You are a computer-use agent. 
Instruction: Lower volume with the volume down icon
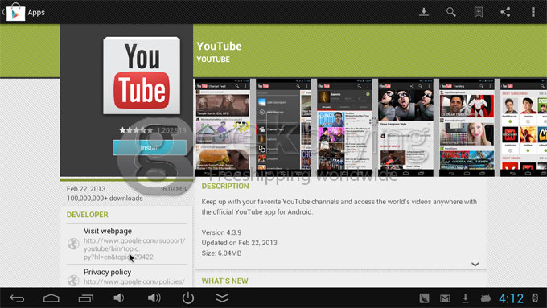pyautogui.click(x=118, y=298)
